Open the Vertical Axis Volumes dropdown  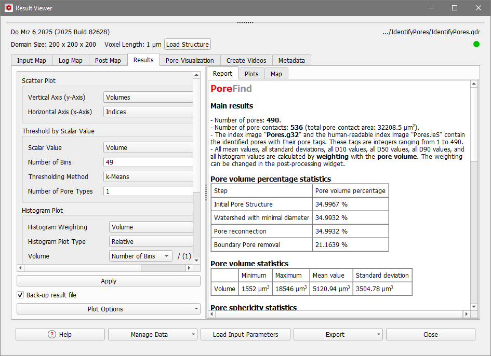(148, 97)
